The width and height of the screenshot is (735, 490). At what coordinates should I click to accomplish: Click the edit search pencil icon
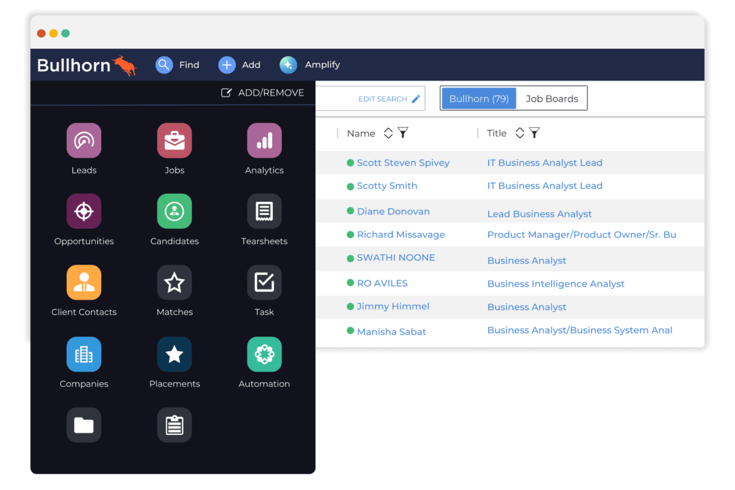(x=416, y=99)
